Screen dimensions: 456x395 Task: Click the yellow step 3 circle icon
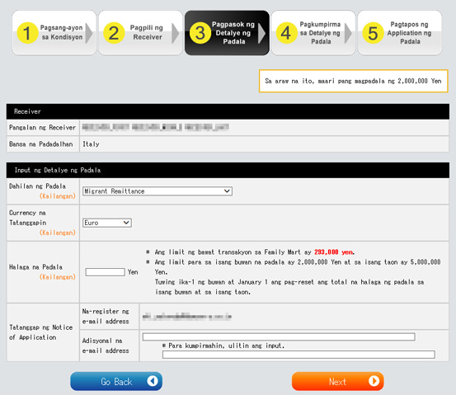200,33
